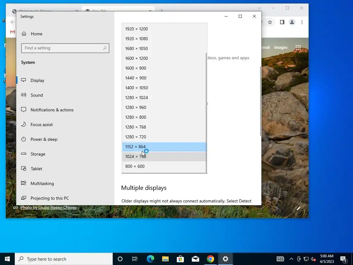Pick 1280 × 720 from the list
The height and width of the screenshot is (265, 353).
coord(164,137)
